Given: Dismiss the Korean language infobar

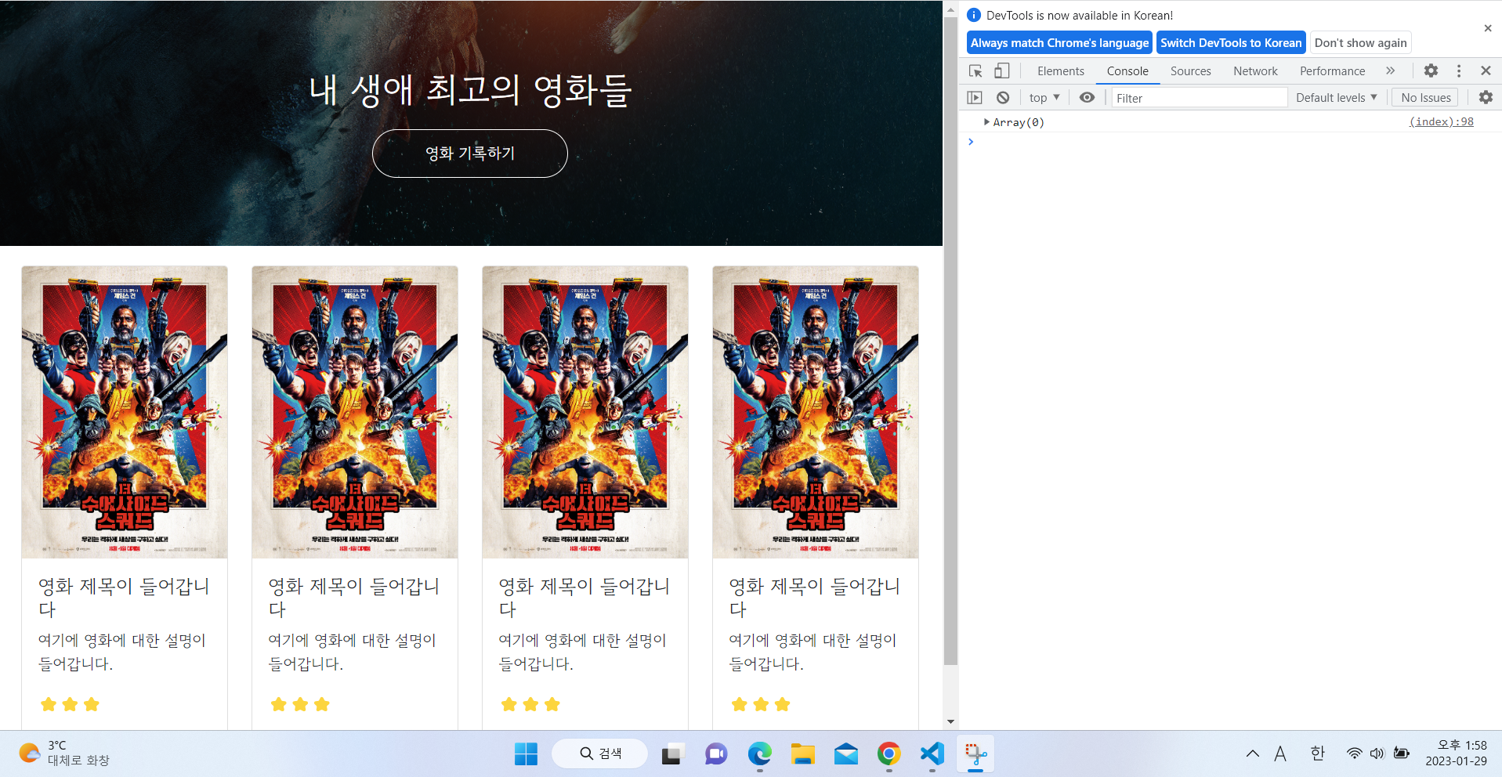Looking at the screenshot, I should [x=1488, y=28].
